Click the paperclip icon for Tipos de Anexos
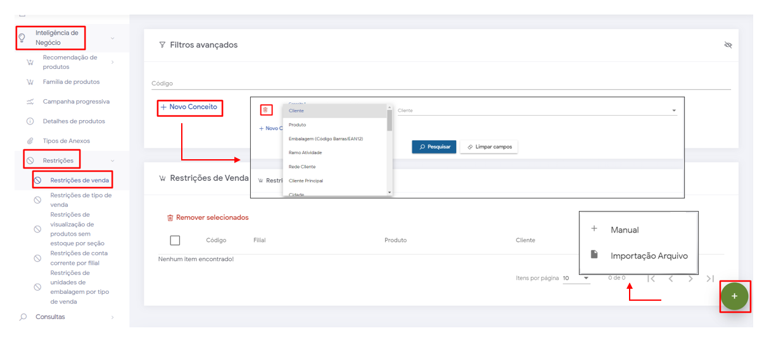 tap(30, 141)
